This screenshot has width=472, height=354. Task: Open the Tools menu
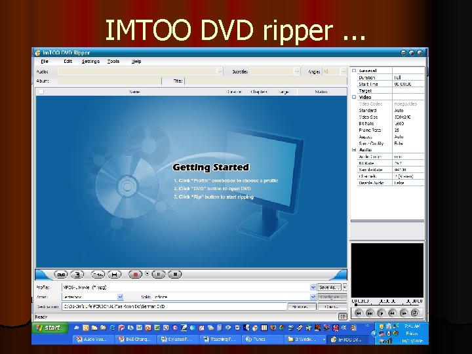113,62
